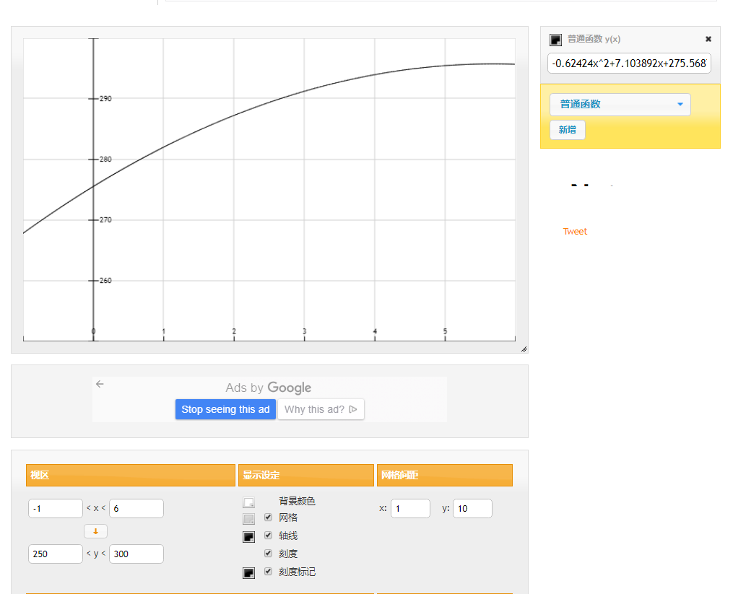Toggle the 网格 grid checkbox

click(x=269, y=517)
